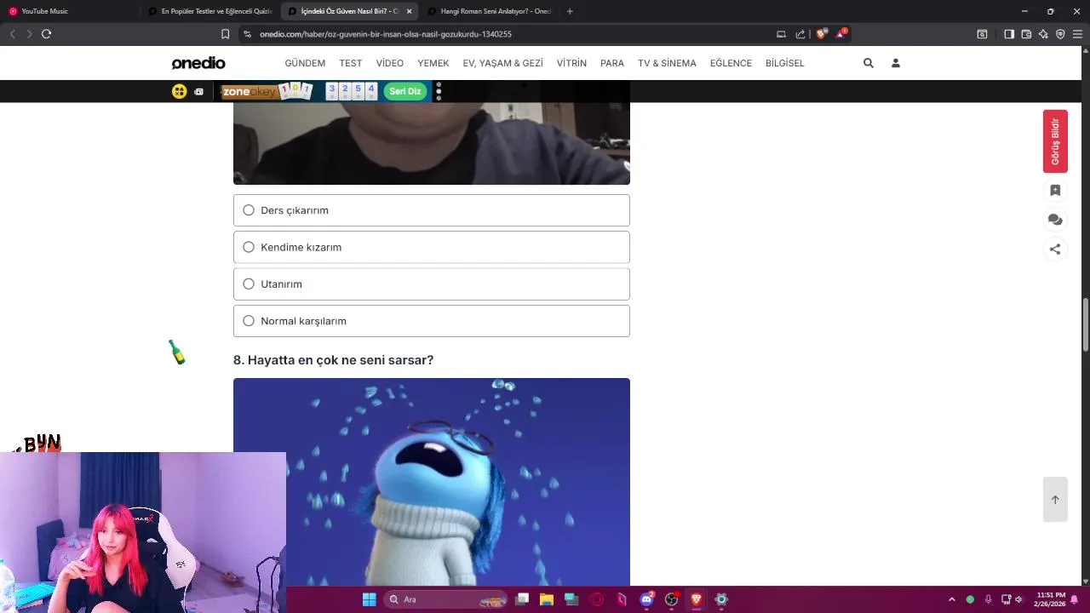The width and height of the screenshot is (1090, 613).
Task: Click the yellow game emoji icon in ad banner
Action: click(x=179, y=91)
